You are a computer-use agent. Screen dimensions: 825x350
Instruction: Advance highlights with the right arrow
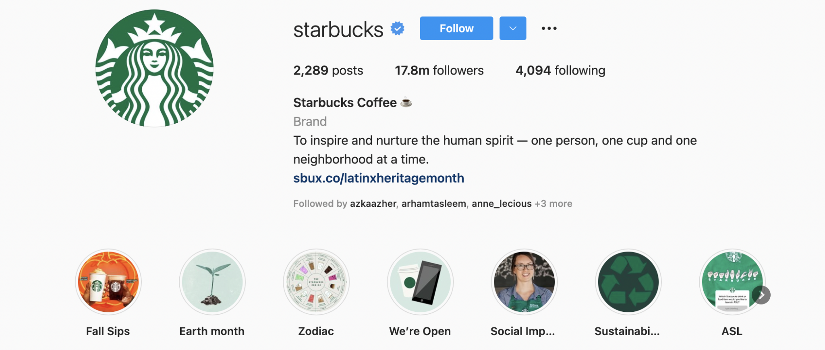pyautogui.click(x=762, y=295)
